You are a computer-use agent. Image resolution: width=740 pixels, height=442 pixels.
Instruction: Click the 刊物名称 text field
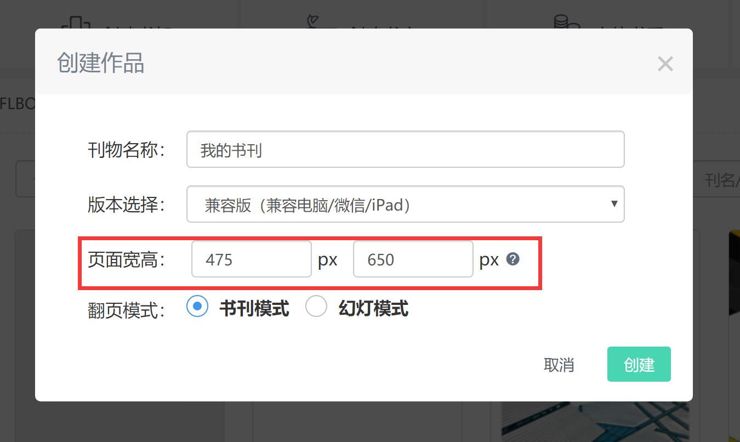coord(405,149)
